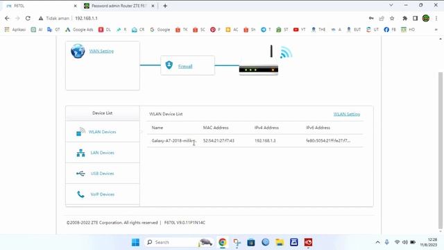Click the taskbar Search box
Screen dimensions: 444x250
tap(178, 242)
